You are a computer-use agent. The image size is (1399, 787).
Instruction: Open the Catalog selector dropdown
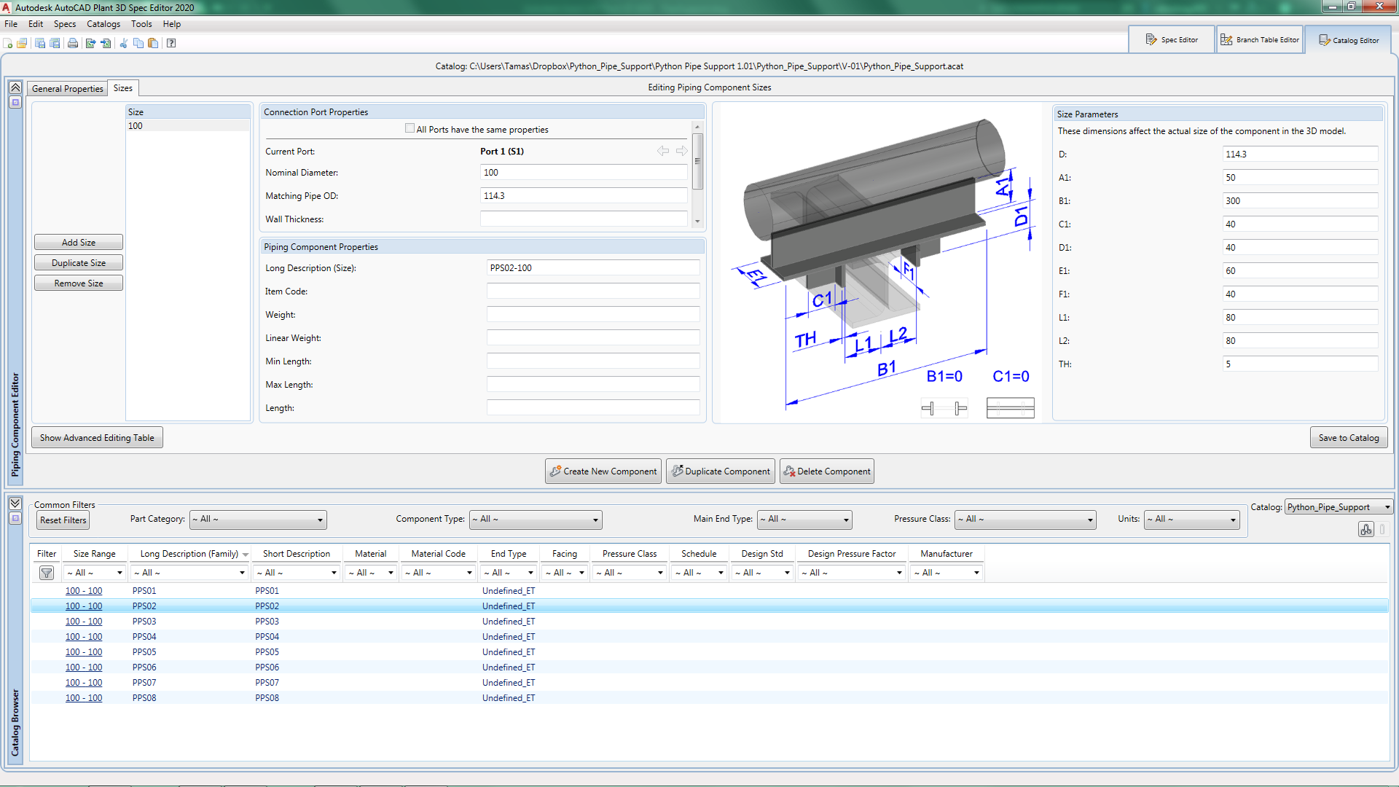1339,507
